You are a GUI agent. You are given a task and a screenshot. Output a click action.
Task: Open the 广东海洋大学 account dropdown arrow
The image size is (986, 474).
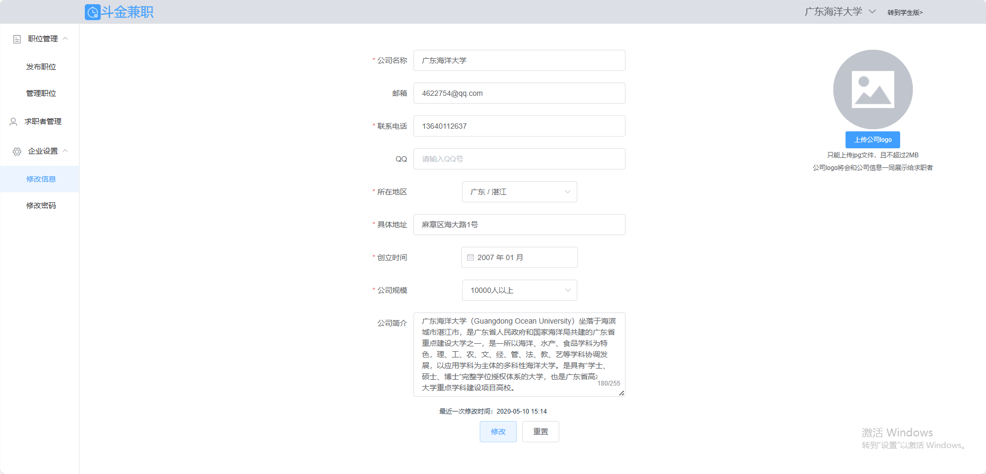(872, 12)
